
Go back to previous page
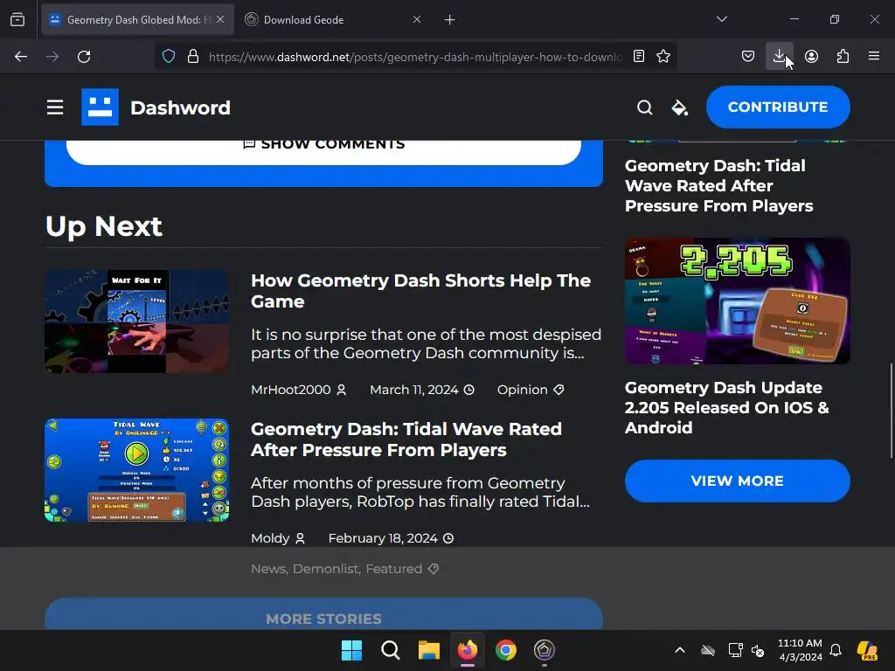[x=21, y=57]
